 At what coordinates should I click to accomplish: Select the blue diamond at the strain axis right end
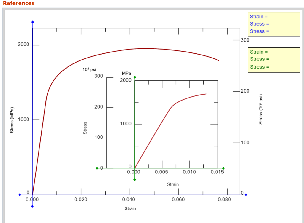[x=246, y=195]
